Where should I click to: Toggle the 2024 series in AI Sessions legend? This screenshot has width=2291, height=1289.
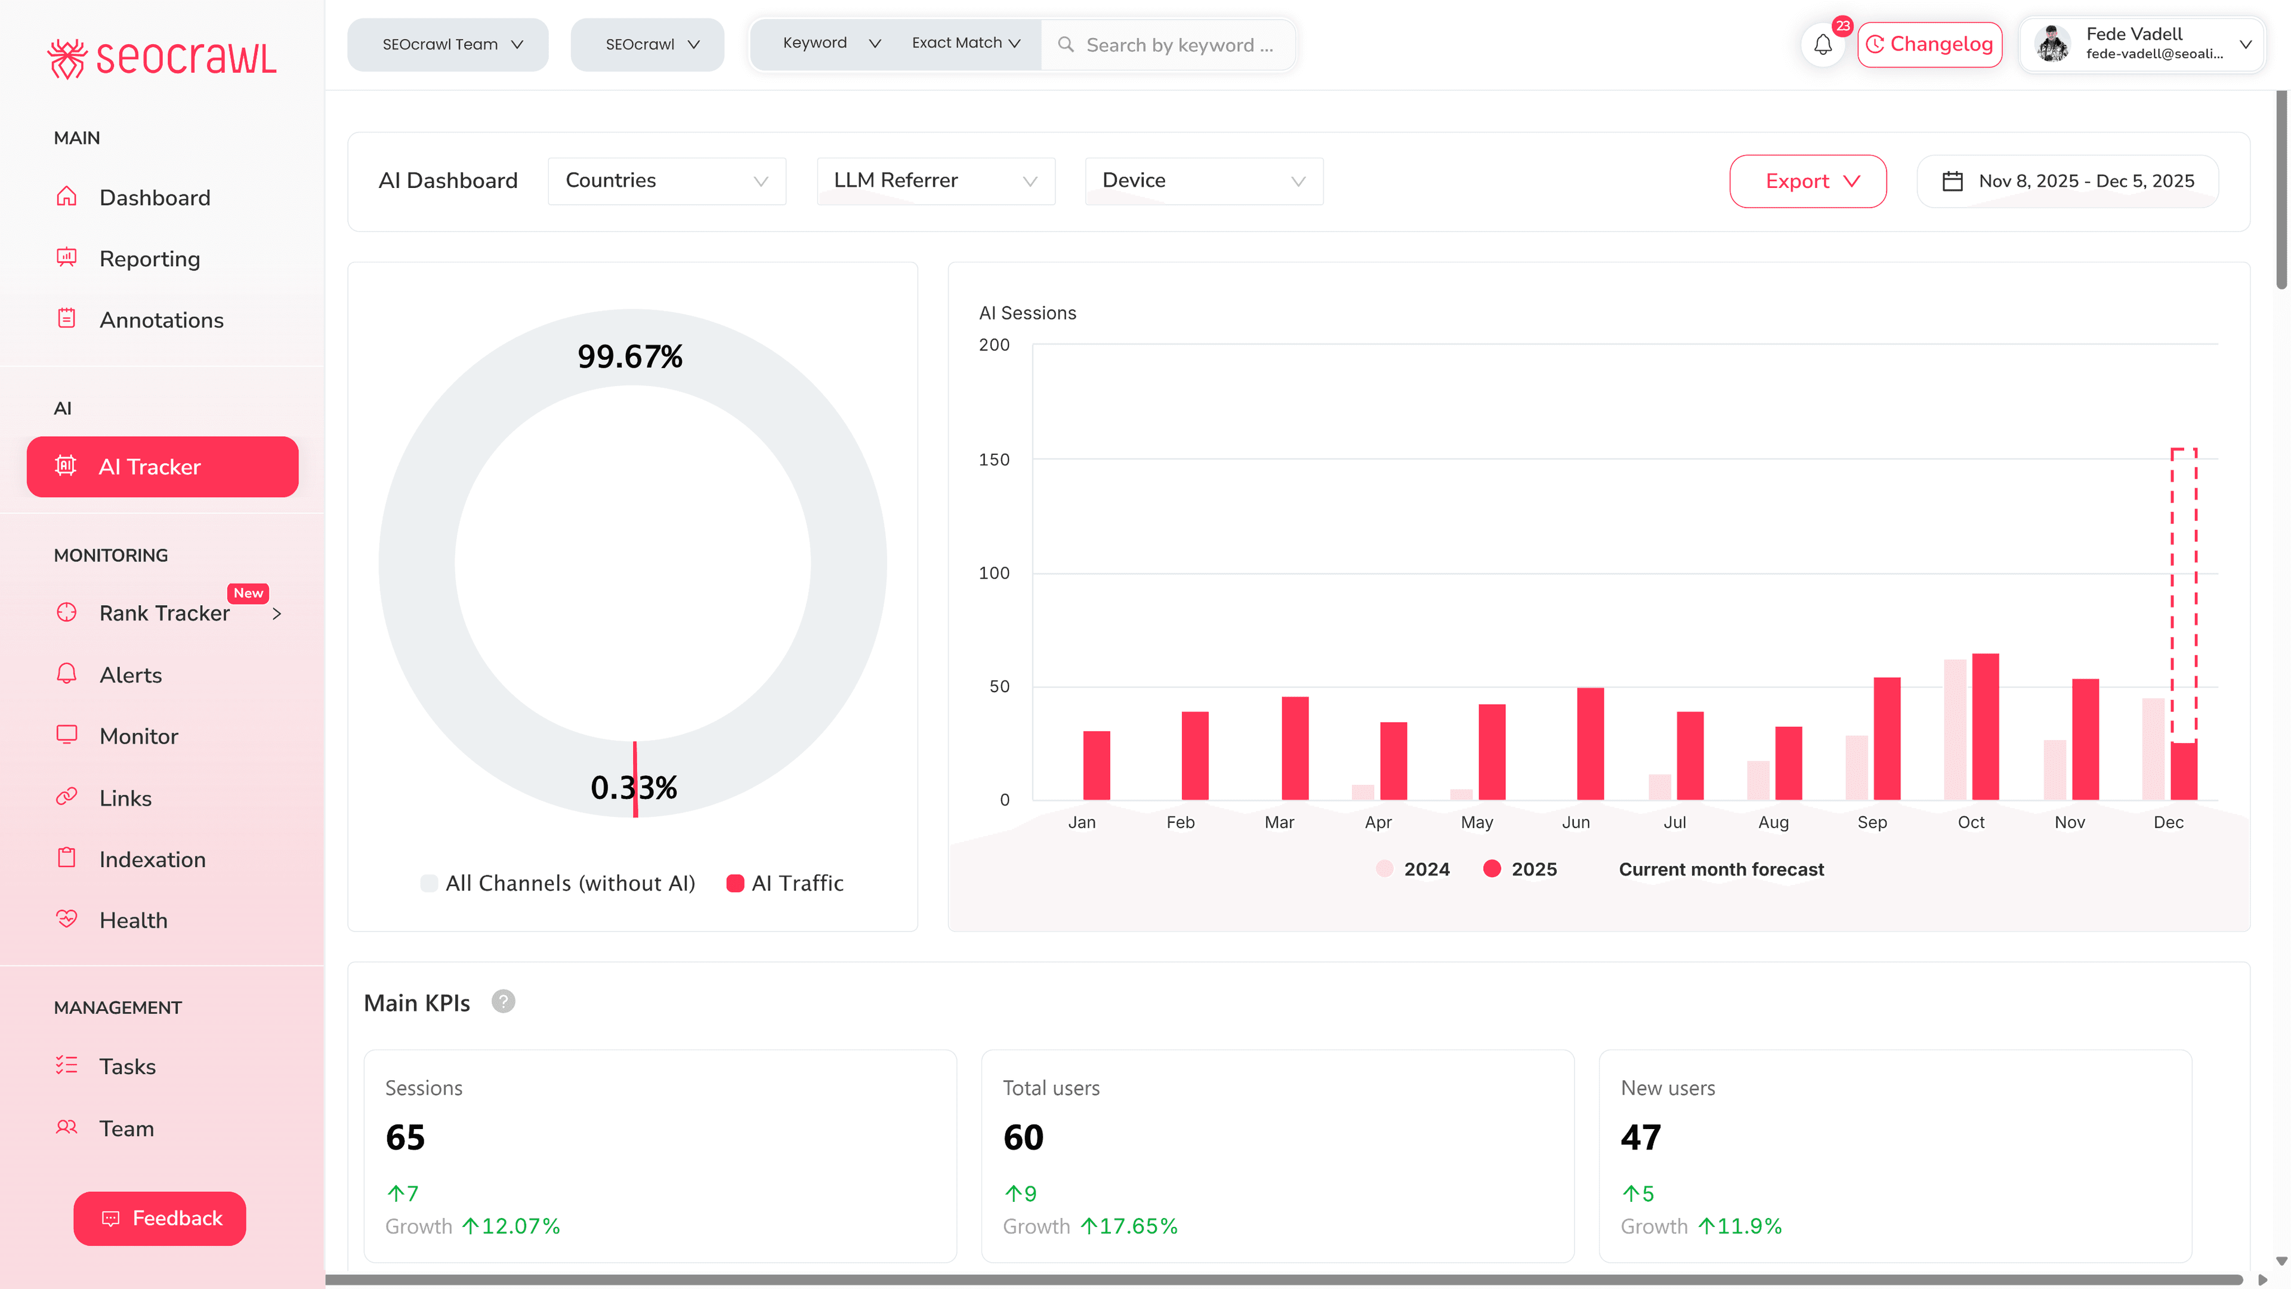tap(1413, 869)
